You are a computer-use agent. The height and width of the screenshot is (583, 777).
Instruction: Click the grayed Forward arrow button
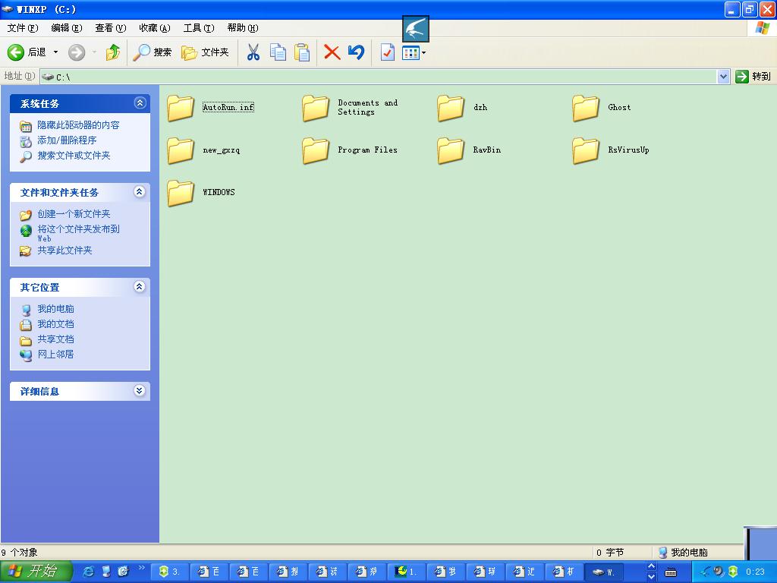click(77, 52)
